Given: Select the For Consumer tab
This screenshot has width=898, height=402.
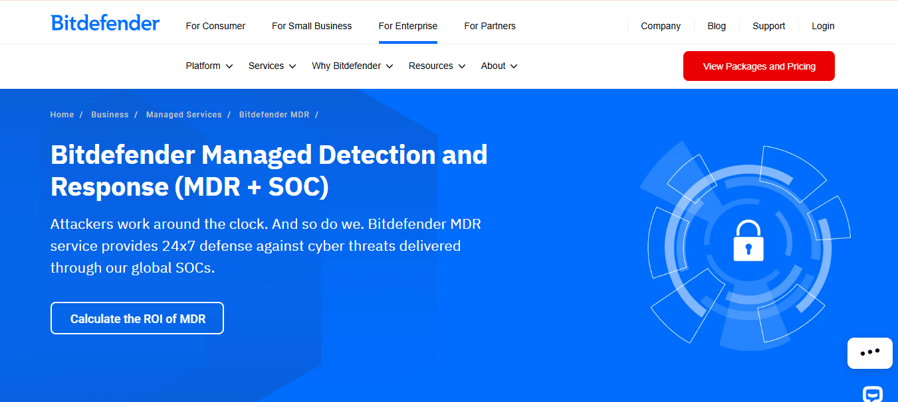Looking at the screenshot, I should [215, 26].
